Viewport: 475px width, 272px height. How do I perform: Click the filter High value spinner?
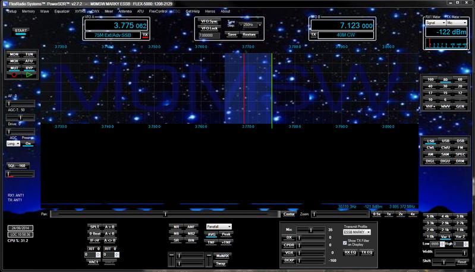coord(466,244)
